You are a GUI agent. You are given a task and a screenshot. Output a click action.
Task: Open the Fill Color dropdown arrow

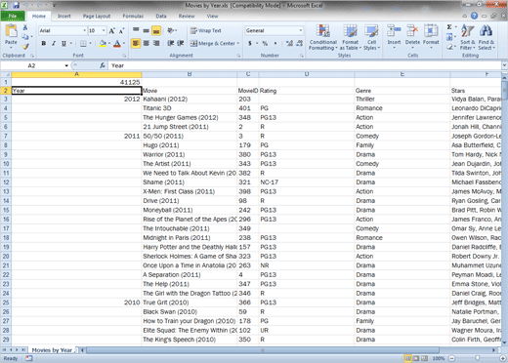tap(109, 43)
